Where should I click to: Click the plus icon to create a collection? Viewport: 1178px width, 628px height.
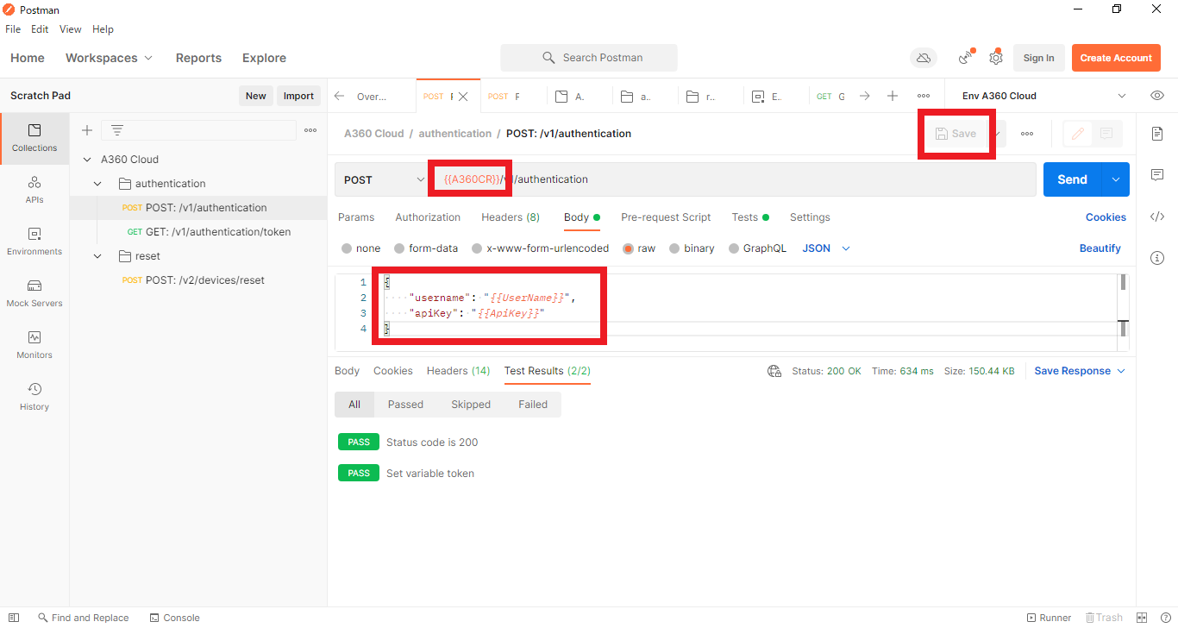(86, 130)
